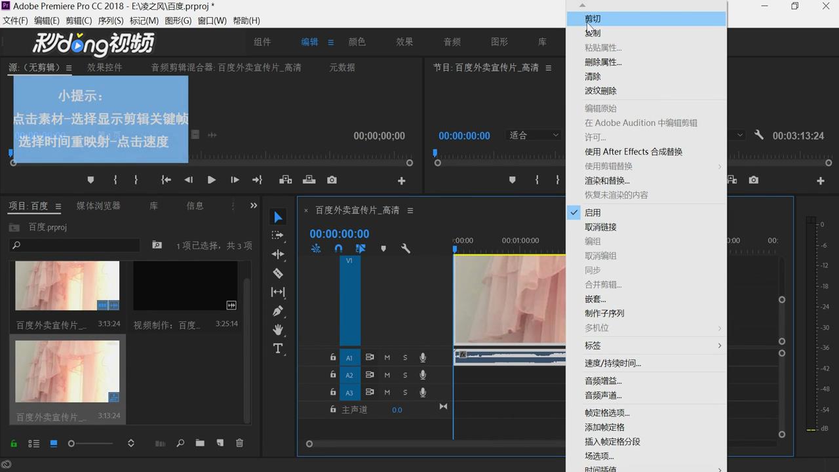Viewport: 839px width, 472px height.
Task: Click the New Item icon in project panel
Action: click(x=220, y=443)
